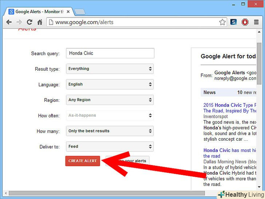Click the browser forward arrow
265x199 pixels.
click(x=19, y=22)
